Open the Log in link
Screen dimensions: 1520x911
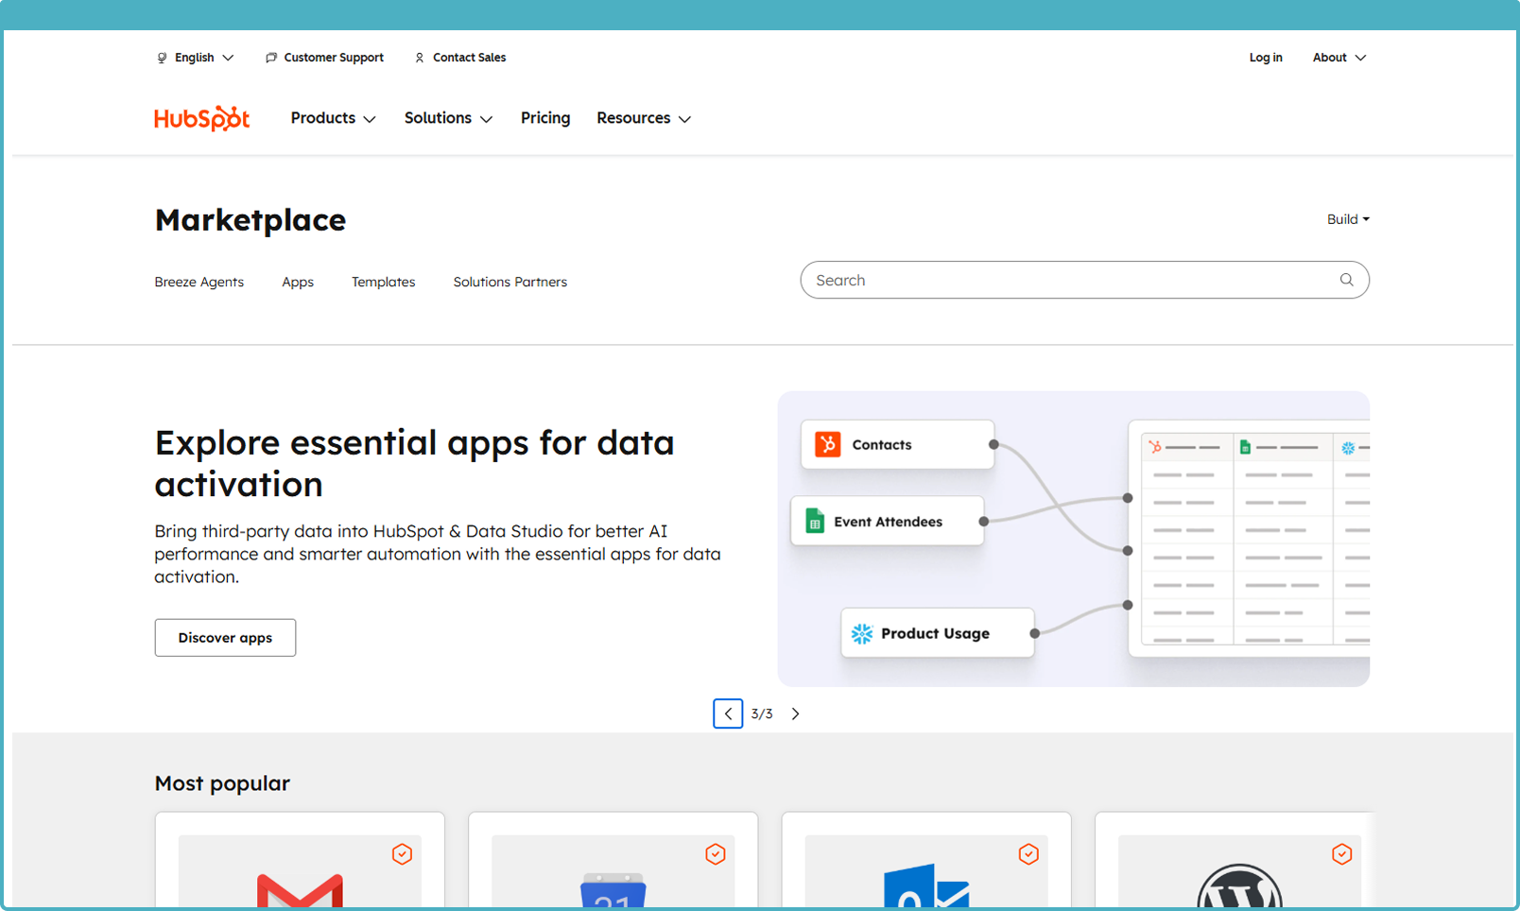tap(1265, 58)
